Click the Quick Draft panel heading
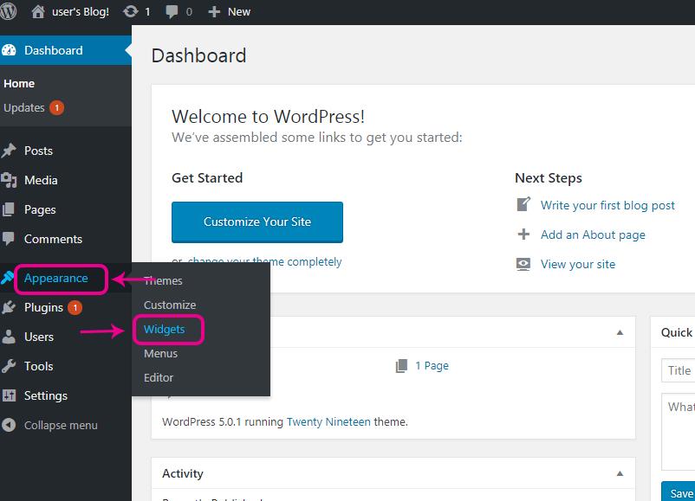Screen dimensions: 695x501 [677, 332]
